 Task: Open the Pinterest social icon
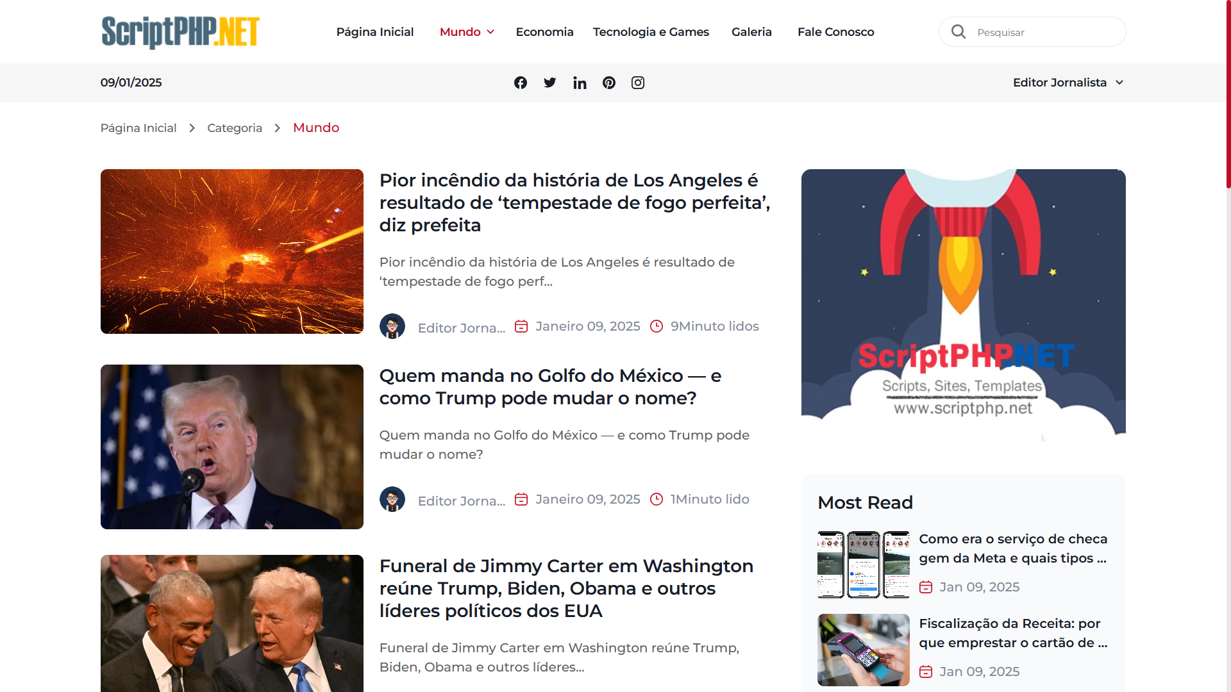(x=609, y=83)
